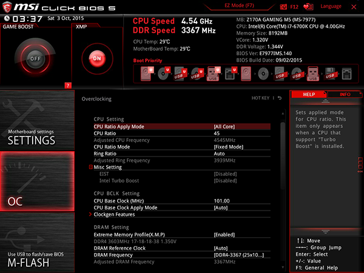Image resolution: width=364 pixels, height=273 pixels.
Task: Select the UEFI CD/DVD boot device icon
Action: [164, 73]
